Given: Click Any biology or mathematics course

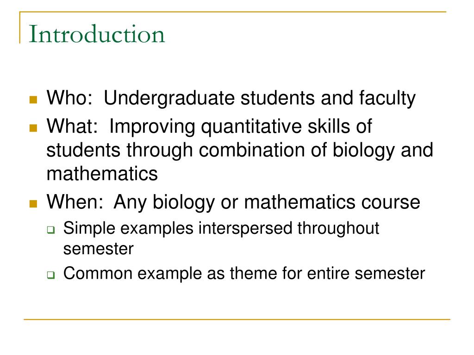Looking at the screenshot, I should 267,202.
